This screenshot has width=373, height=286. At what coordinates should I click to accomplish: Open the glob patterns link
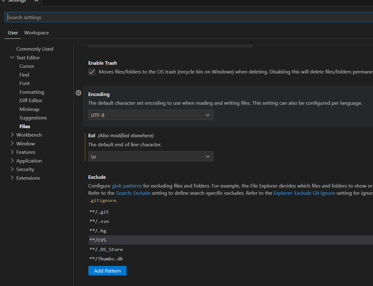[127, 186]
